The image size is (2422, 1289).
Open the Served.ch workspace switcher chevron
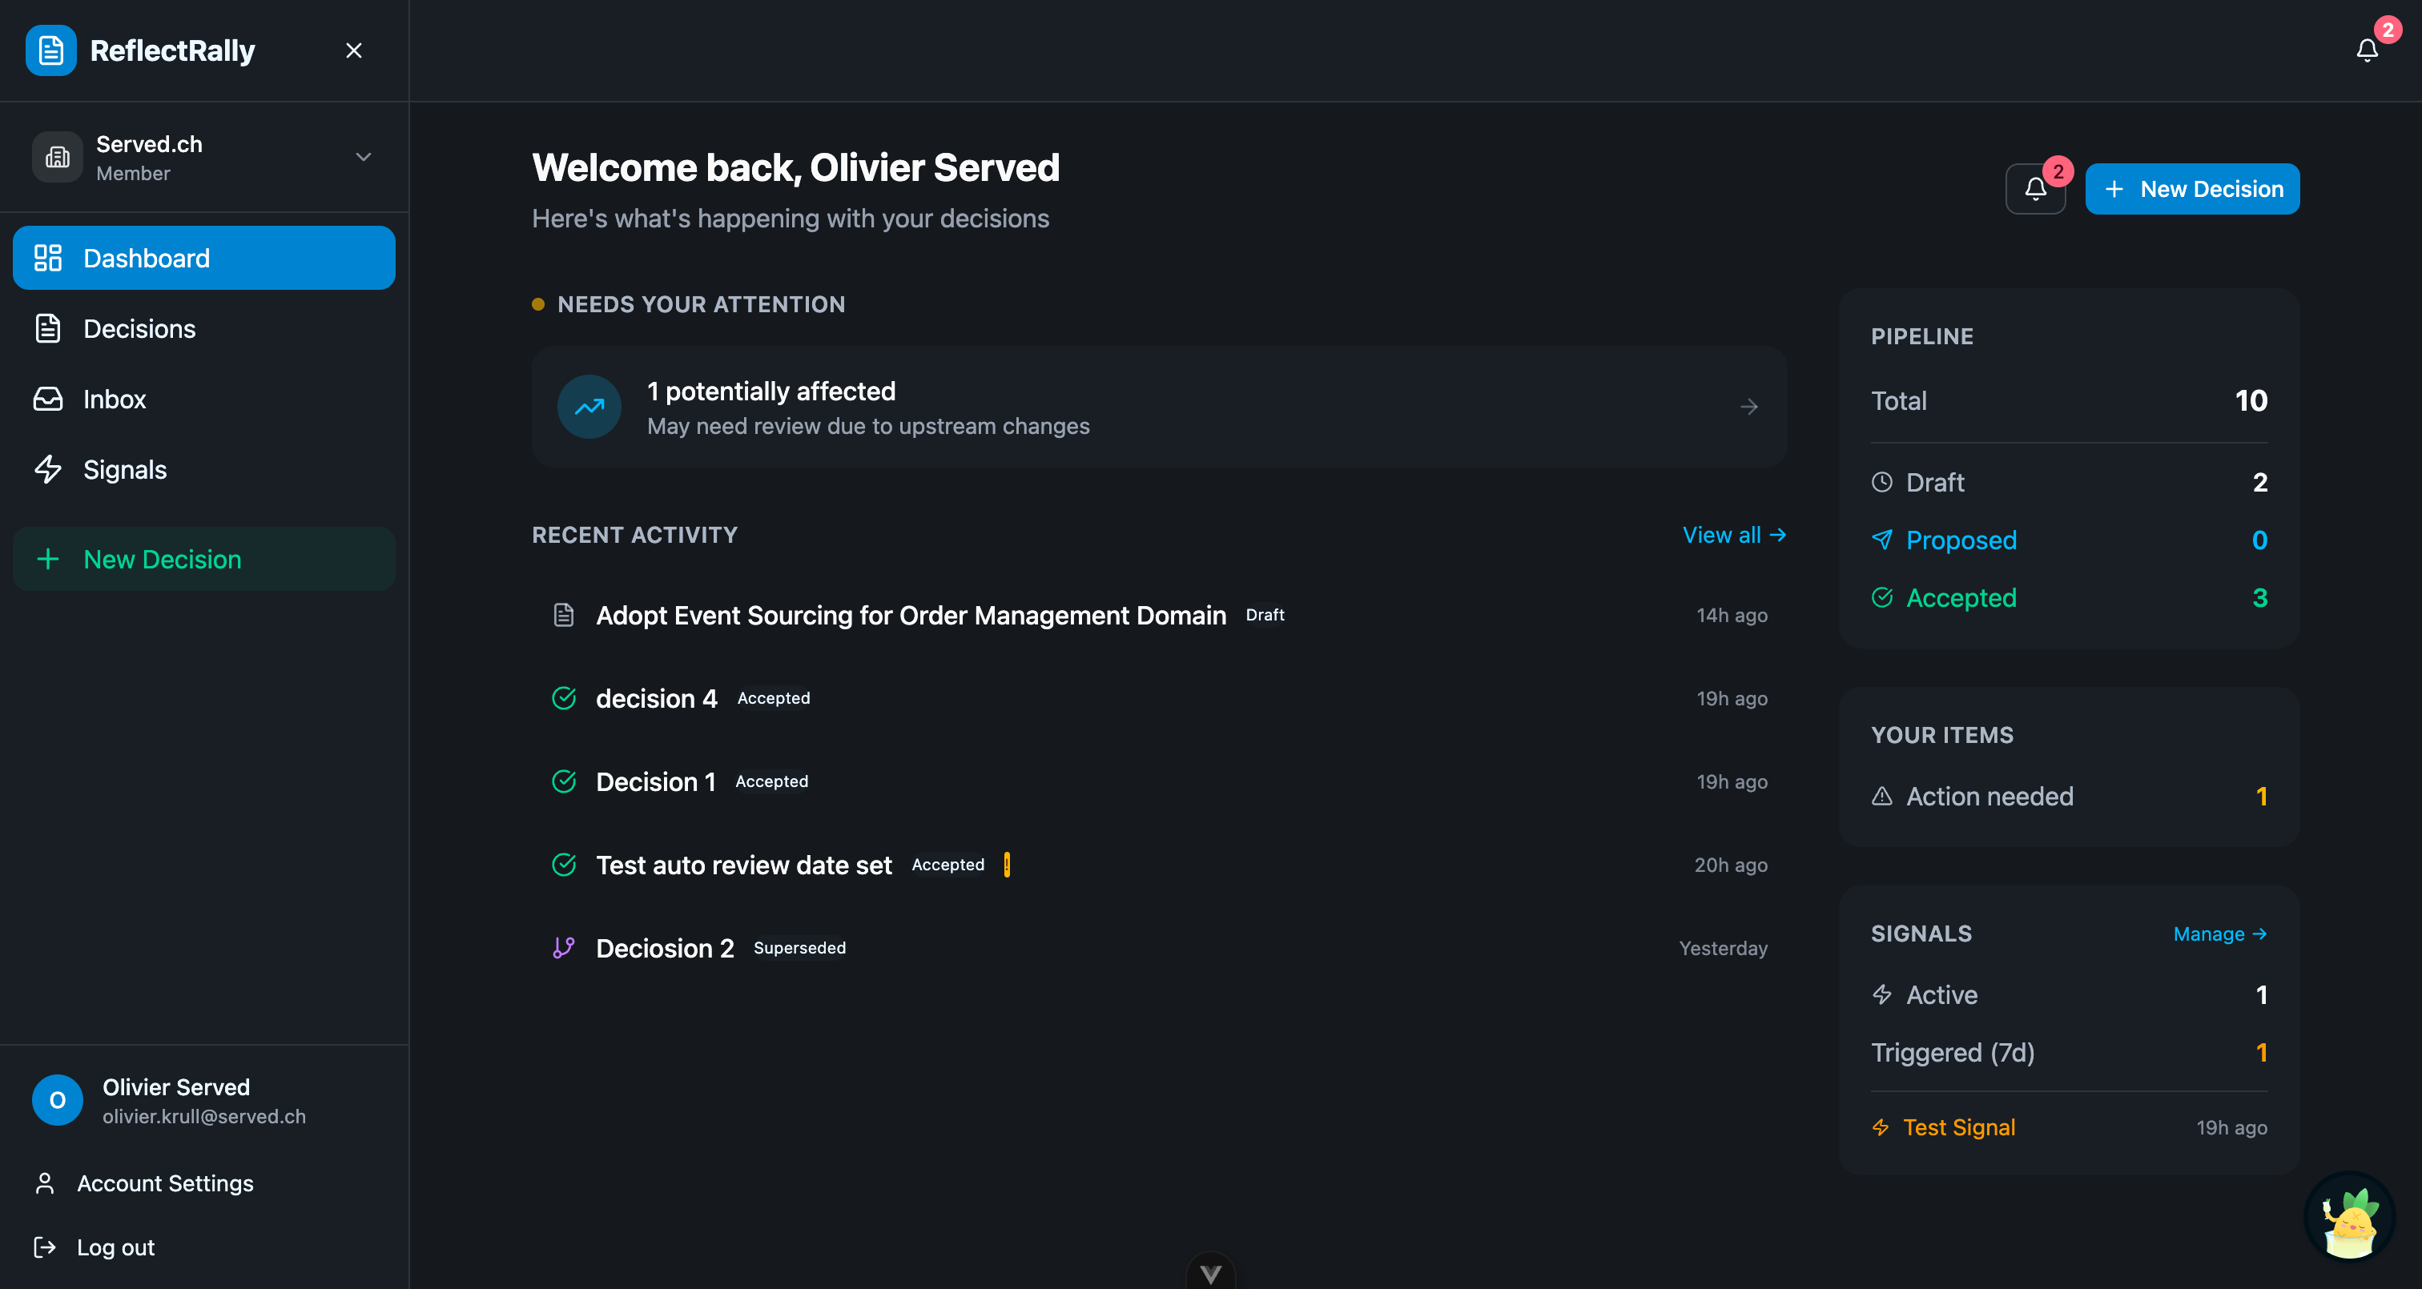(364, 157)
